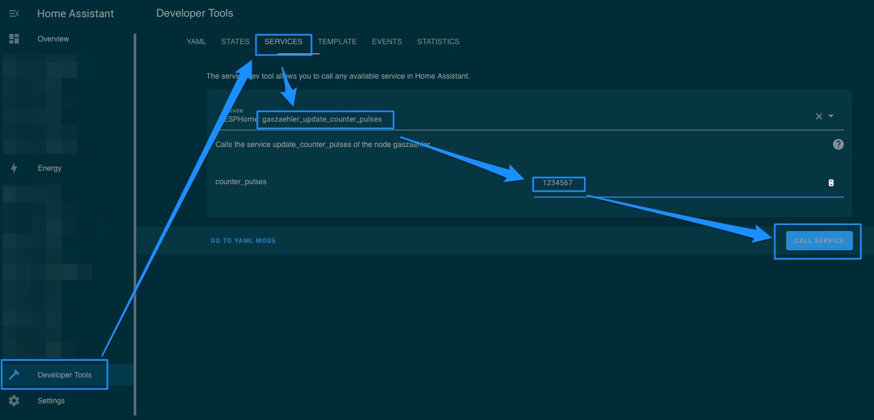Switch to the STATES tab
The height and width of the screenshot is (420, 874).
(x=235, y=41)
